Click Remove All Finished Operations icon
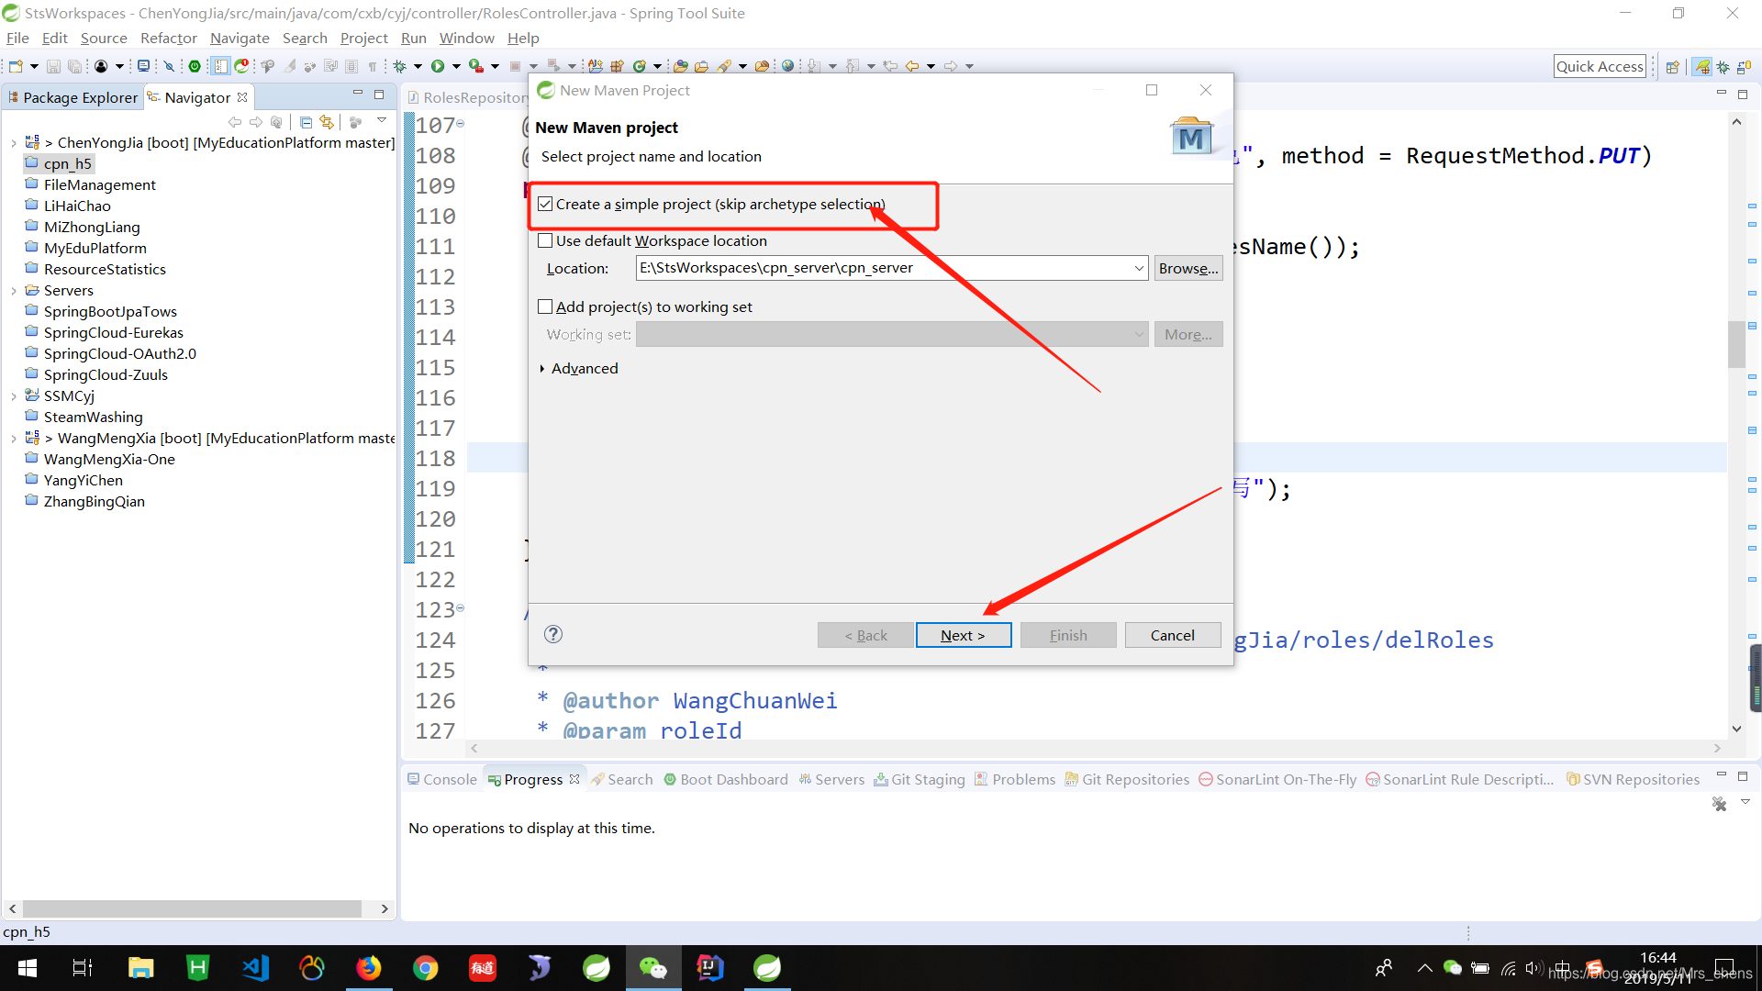Image resolution: width=1762 pixels, height=991 pixels. click(x=1719, y=804)
